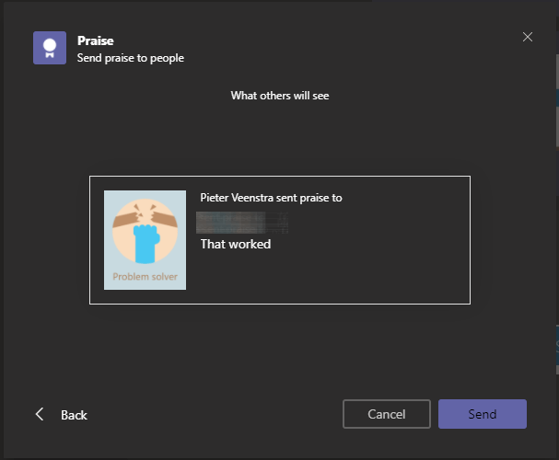
Task: Go back using the left chevron arrow
Action: [x=40, y=414]
